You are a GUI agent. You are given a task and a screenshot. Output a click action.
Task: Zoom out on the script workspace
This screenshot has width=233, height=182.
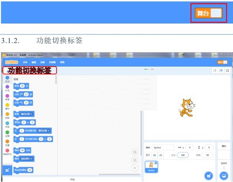click(135, 160)
